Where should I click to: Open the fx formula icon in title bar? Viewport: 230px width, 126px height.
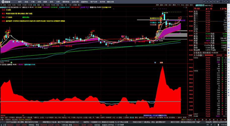click(x=211, y=2)
